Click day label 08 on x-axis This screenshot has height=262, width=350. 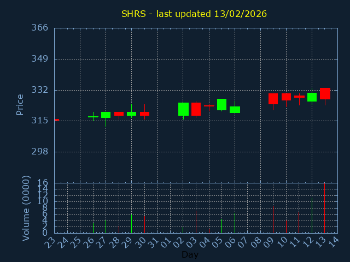coord(256,242)
